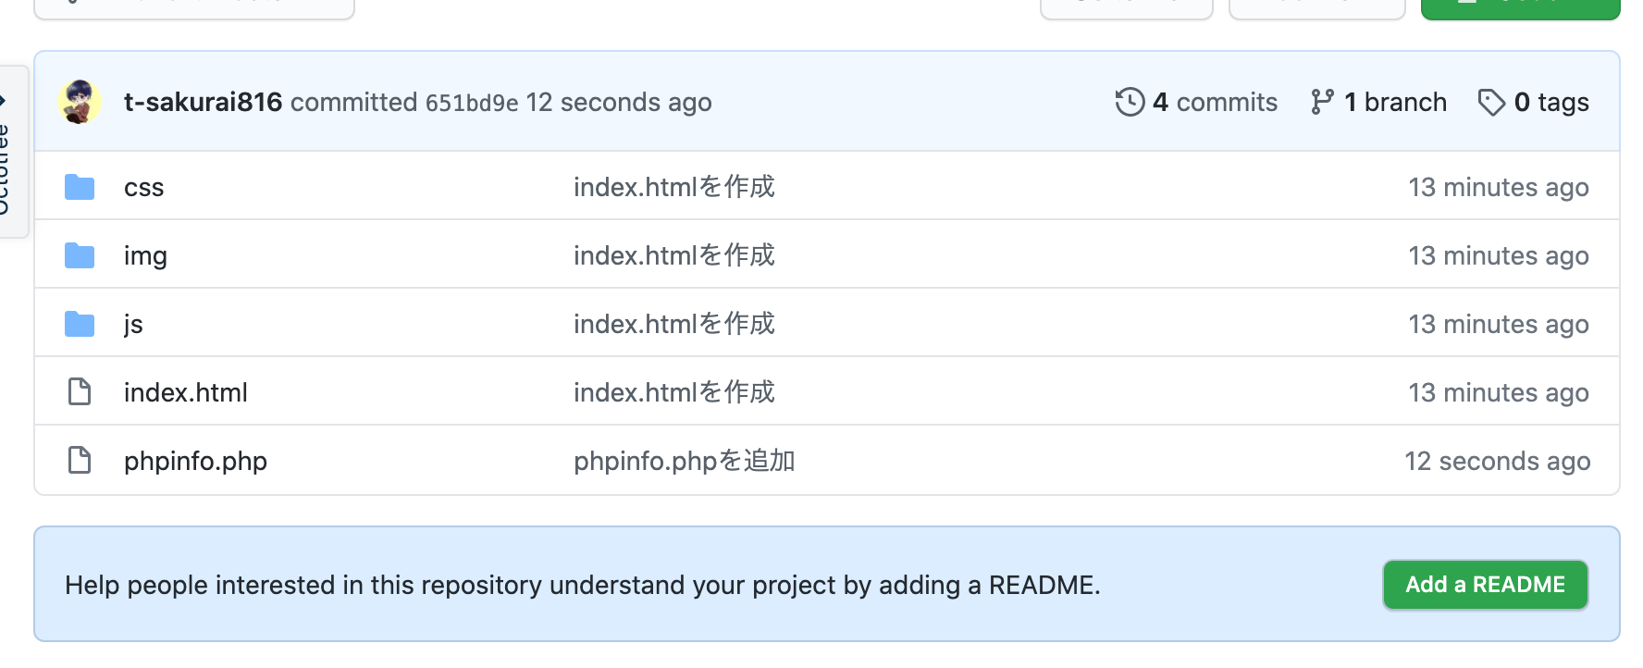Open the css folder name link

coord(143,188)
